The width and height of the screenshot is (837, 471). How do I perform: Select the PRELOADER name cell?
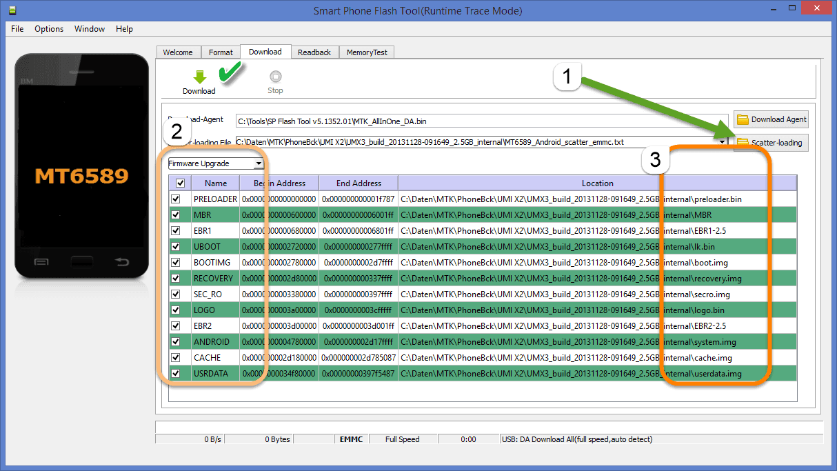pos(216,199)
